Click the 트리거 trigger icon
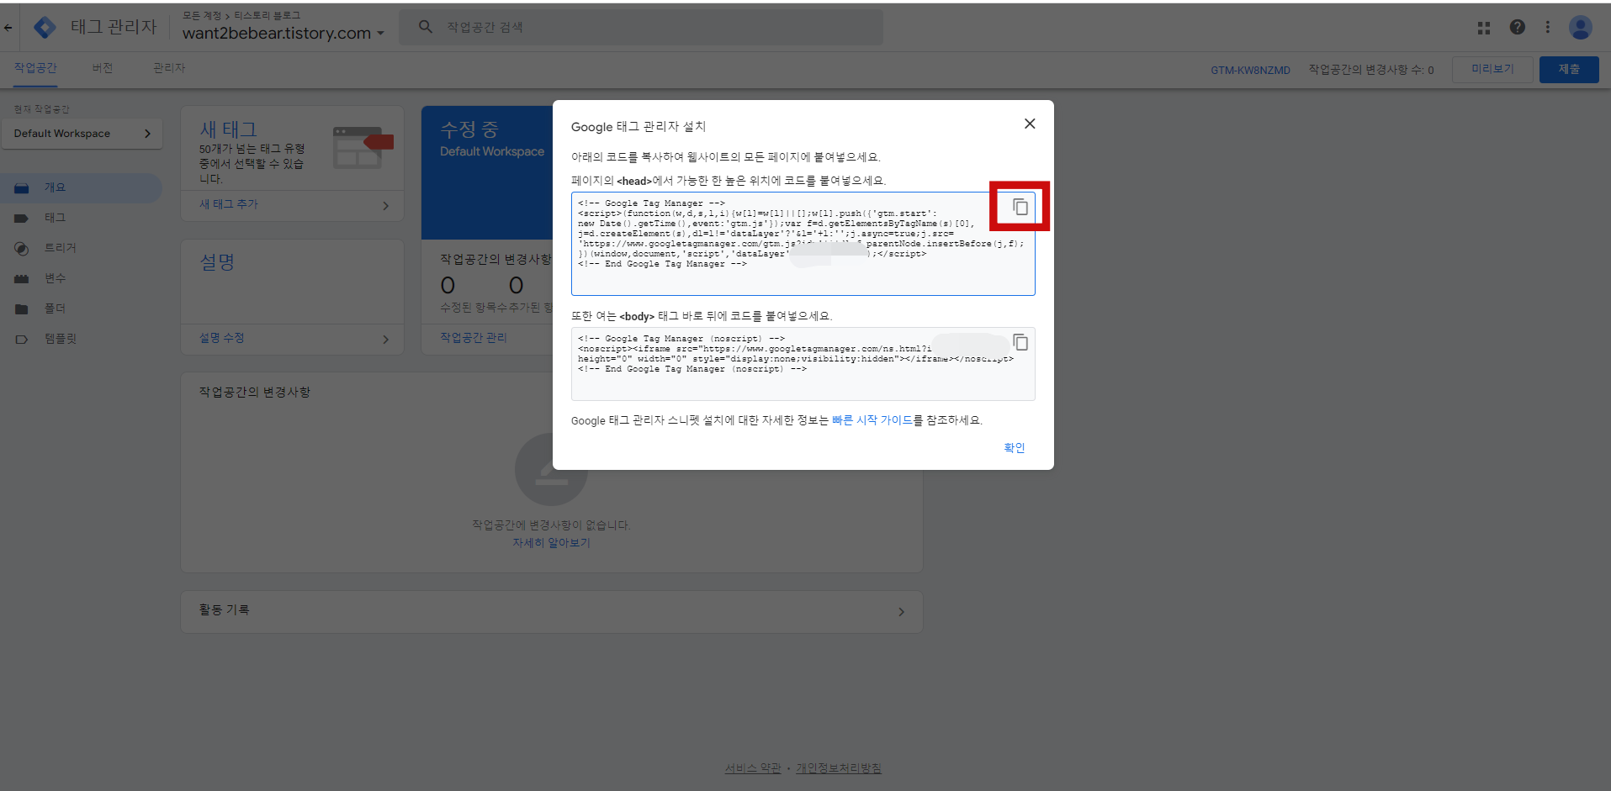Screen dimensions: 1611x791 (x=22, y=249)
